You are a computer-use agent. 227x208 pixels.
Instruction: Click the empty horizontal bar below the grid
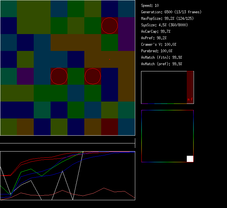coord(67,140)
